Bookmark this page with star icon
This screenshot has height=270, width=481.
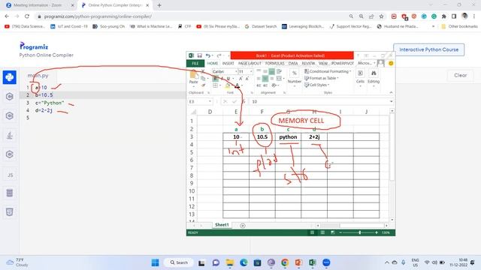(381, 16)
